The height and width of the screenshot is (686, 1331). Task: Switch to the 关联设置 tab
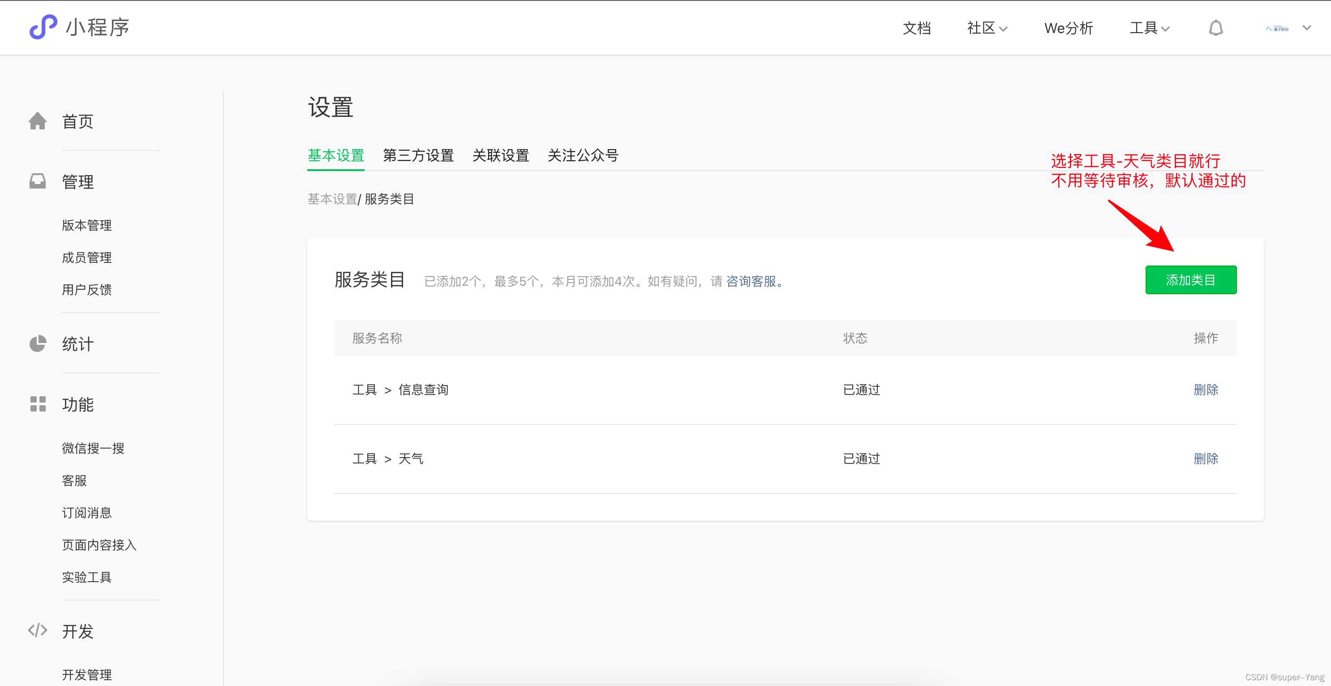click(500, 155)
